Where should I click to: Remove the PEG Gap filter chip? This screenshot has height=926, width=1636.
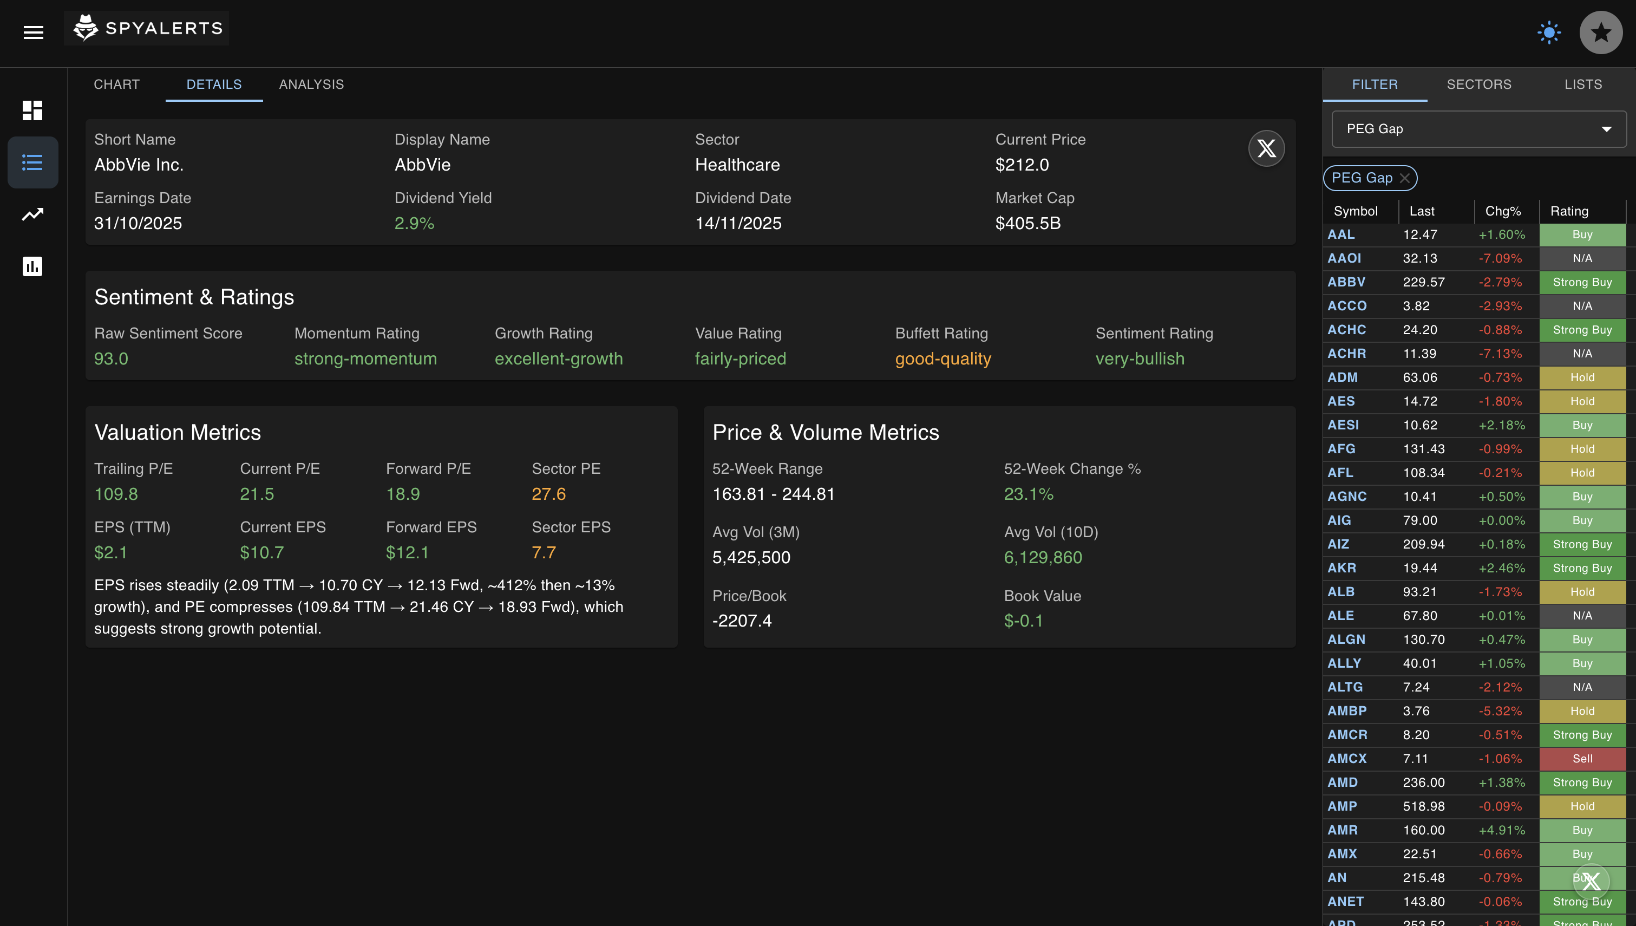[1405, 178]
